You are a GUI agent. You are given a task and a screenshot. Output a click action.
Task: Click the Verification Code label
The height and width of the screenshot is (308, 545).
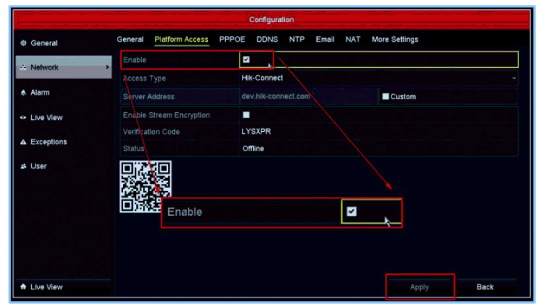point(152,132)
